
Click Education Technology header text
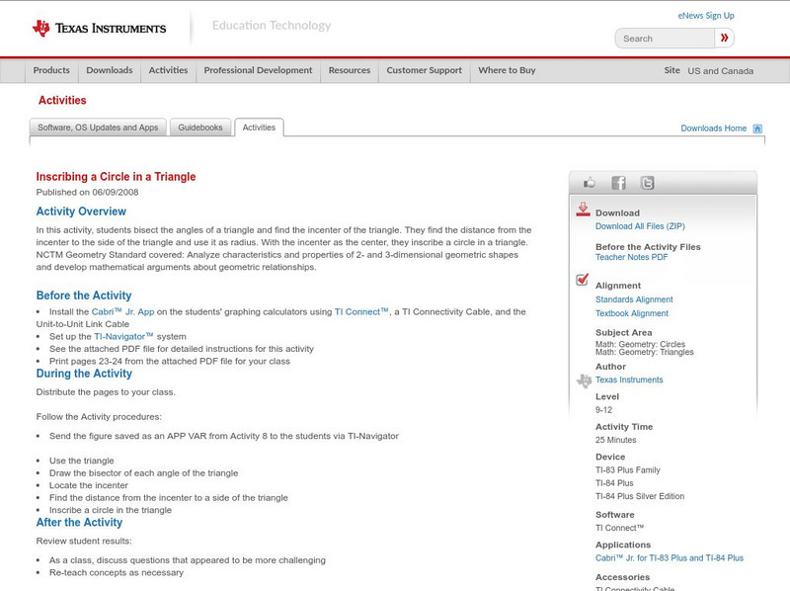pos(272,26)
